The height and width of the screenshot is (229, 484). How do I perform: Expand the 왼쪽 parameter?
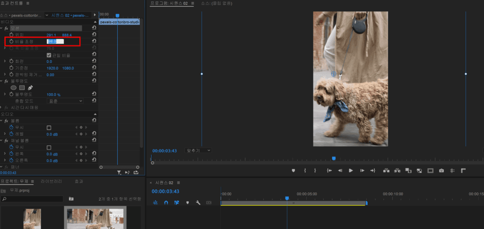tap(5, 154)
